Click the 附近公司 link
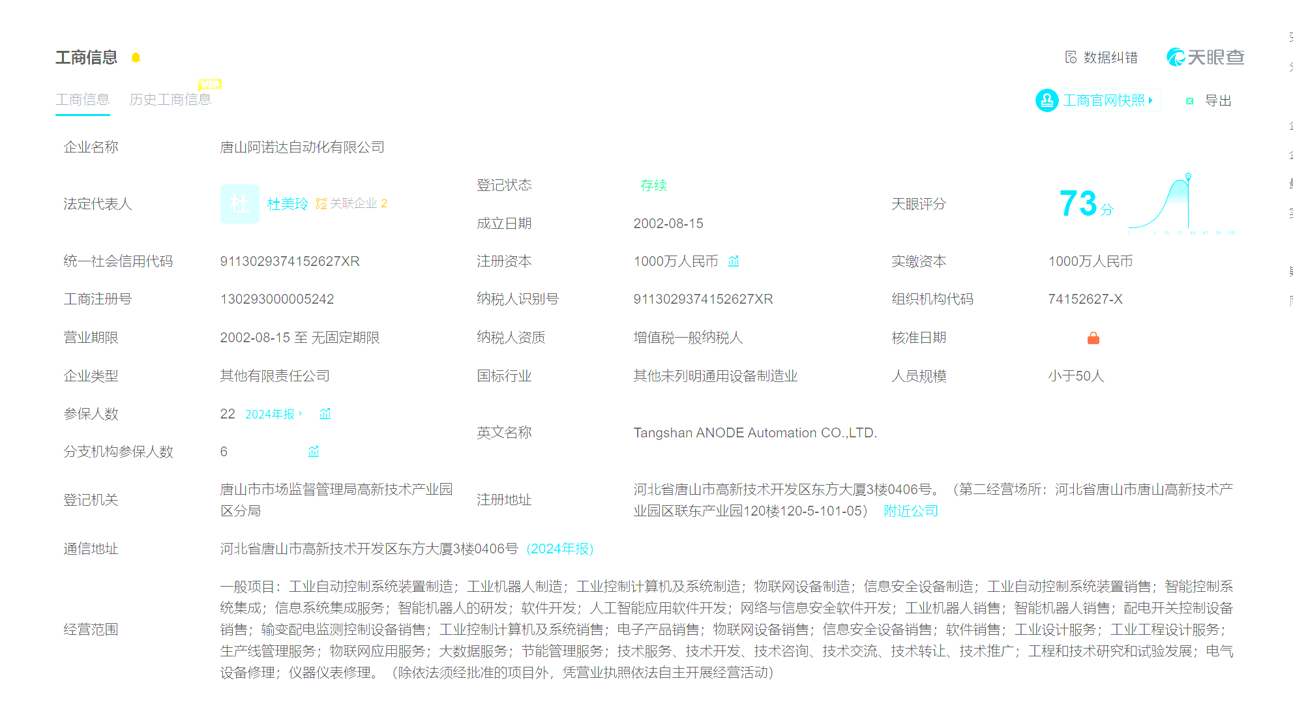 910,511
